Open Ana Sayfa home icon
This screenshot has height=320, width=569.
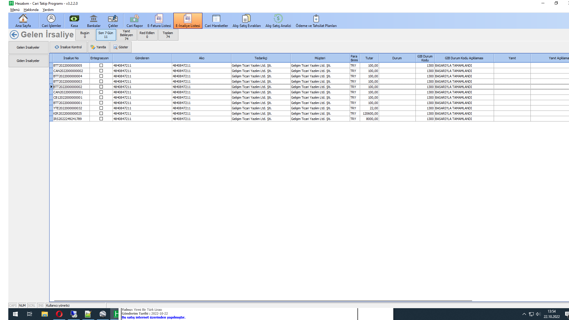(23, 21)
